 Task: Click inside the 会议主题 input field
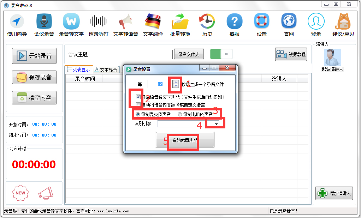point(132,54)
